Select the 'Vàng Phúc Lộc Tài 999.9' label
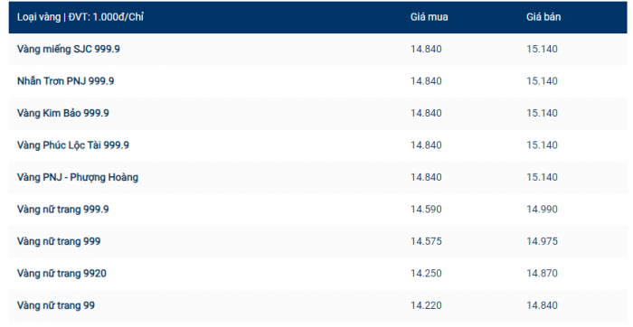This screenshot has height=327, width=633. [x=73, y=145]
